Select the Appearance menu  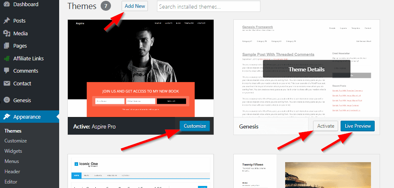pyautogui.click(x=30, y=117)
